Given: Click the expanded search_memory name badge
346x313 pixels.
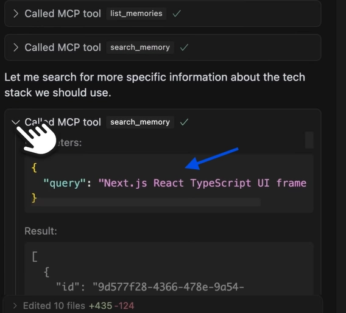Looking at the screenshot, I should [x=140, y=122].
